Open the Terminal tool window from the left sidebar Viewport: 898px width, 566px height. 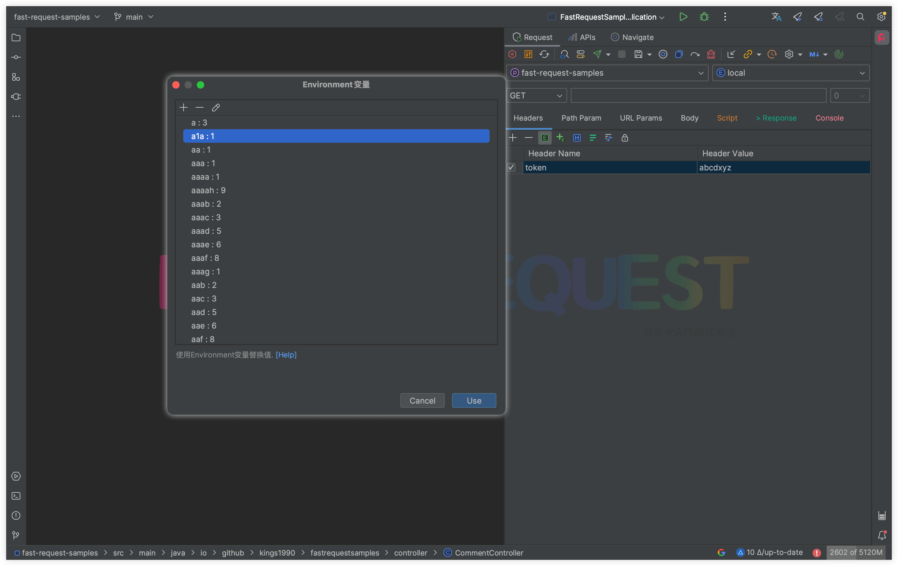pyautogui.click(x=16, y=496)
